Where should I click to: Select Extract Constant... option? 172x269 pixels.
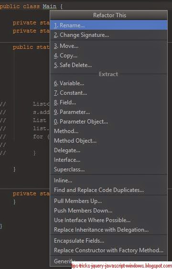(x=108, y=93)
